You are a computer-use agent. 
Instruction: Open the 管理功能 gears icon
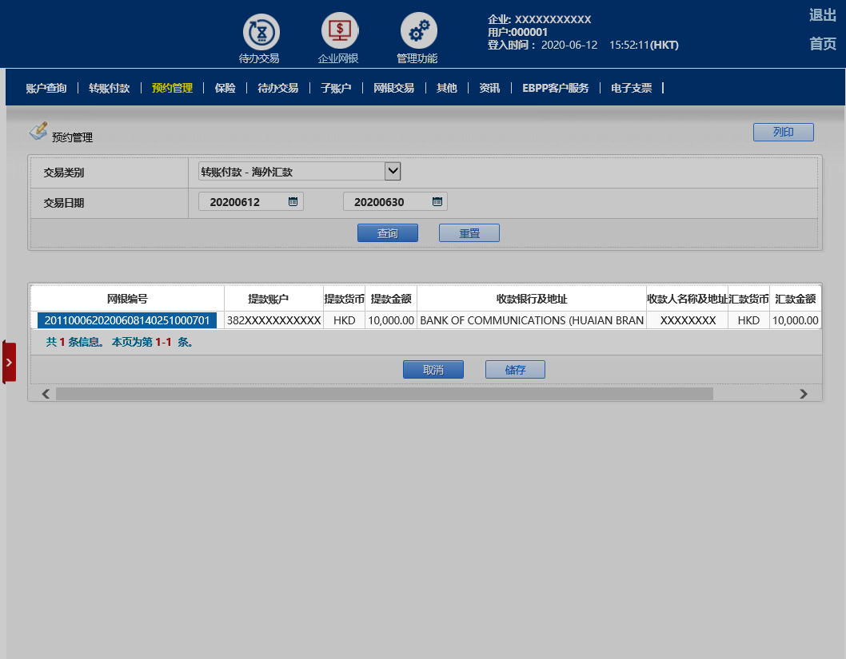[x=418, y=32]
